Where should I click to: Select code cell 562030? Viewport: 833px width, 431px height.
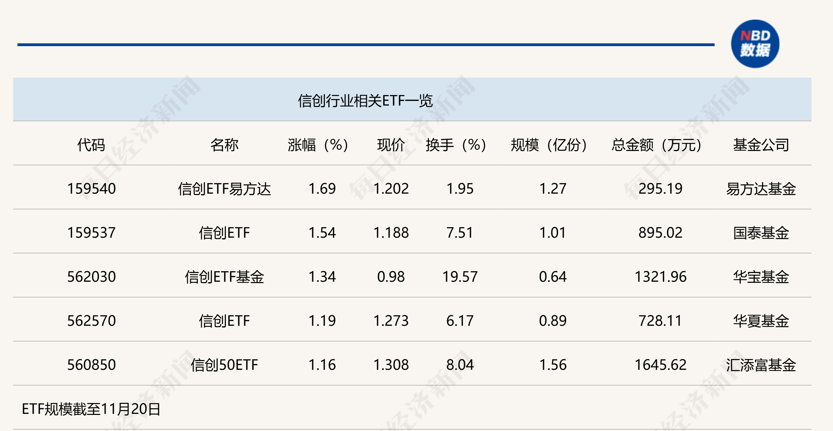pyautogui.click(x=92, y=277)
